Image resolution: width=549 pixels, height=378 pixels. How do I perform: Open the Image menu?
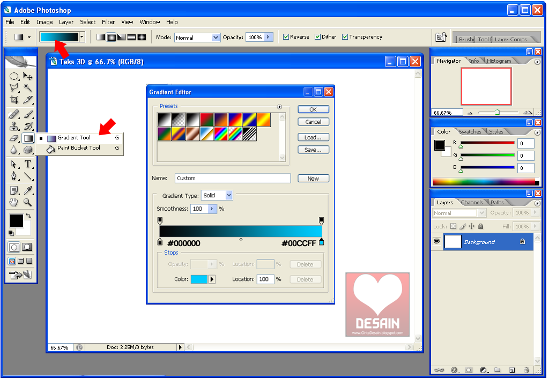click(x=44, y=22)
